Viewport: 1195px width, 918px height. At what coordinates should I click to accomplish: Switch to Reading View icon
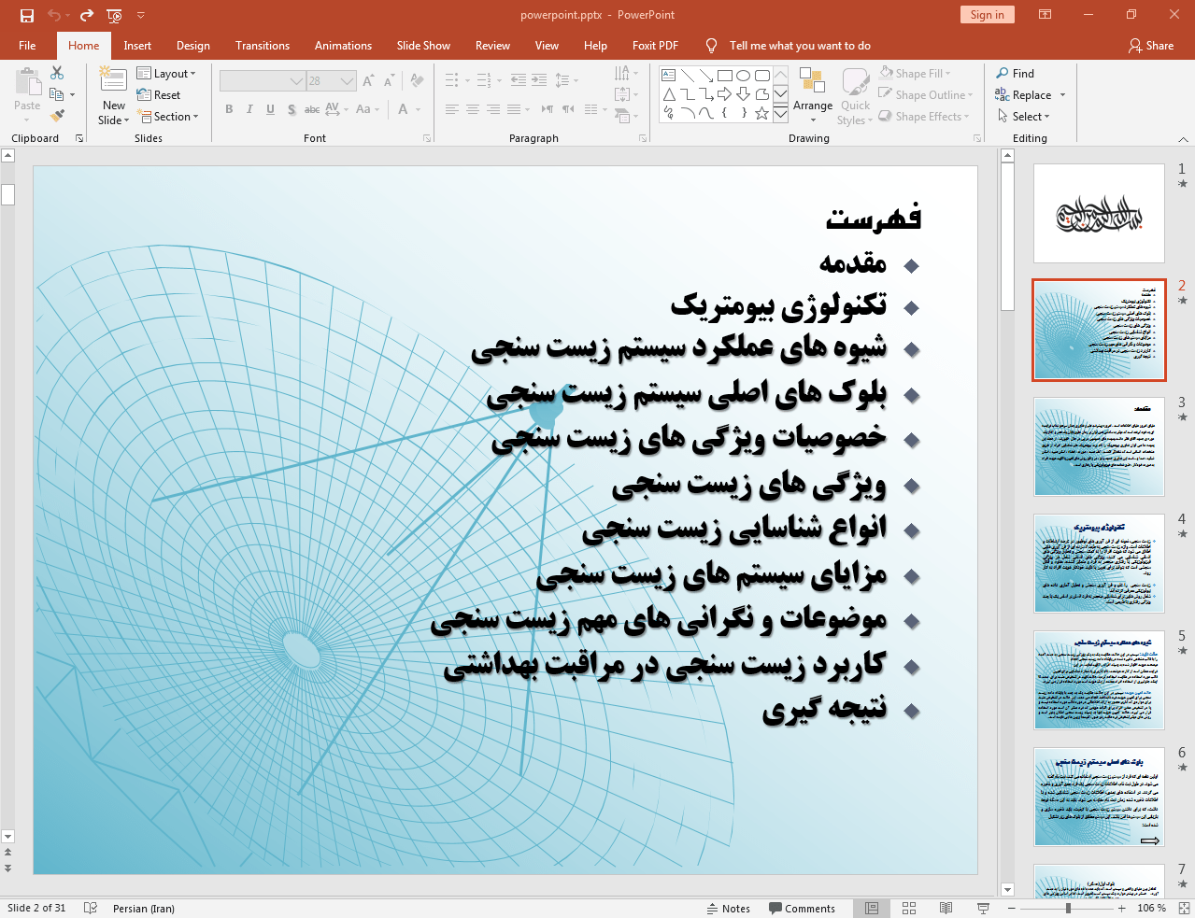coord(946,908)
